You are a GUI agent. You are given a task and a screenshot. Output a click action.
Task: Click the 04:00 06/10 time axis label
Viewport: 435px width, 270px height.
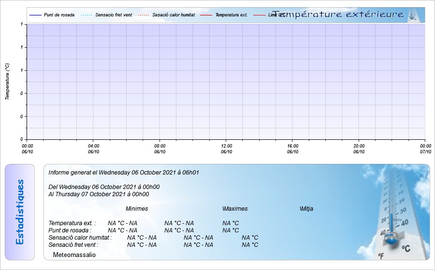click(x=93, y=149)
